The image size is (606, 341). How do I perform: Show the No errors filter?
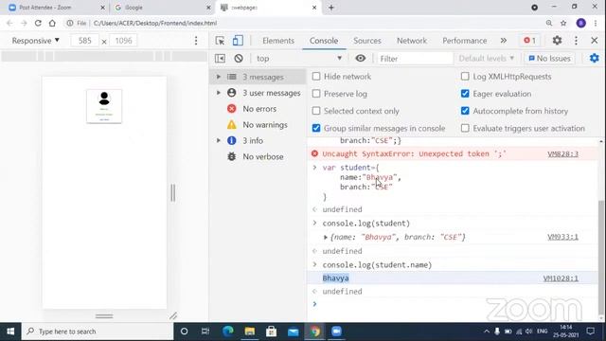[258, 109]
